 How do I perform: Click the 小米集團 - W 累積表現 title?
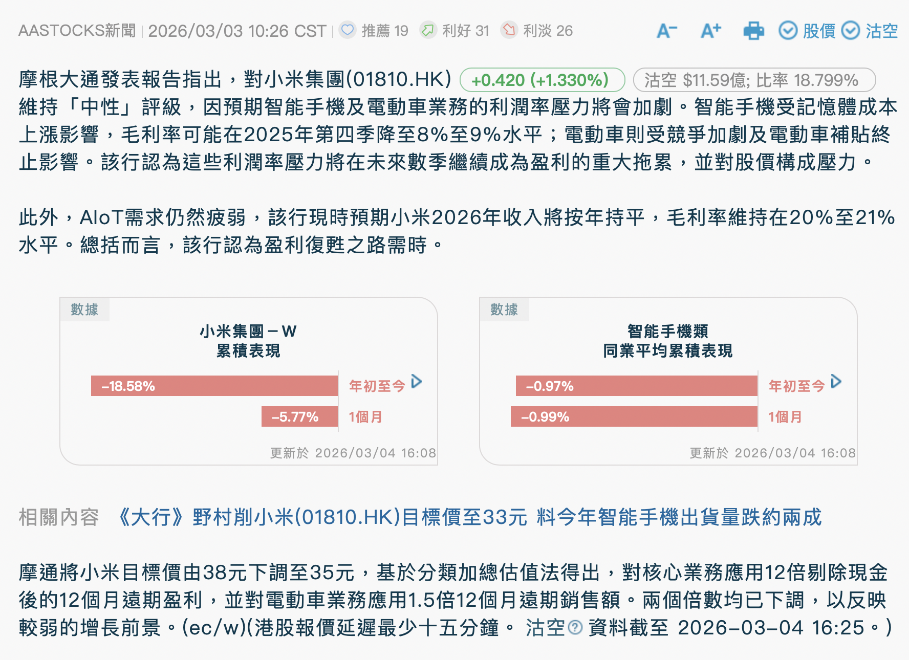pos(248,341)
